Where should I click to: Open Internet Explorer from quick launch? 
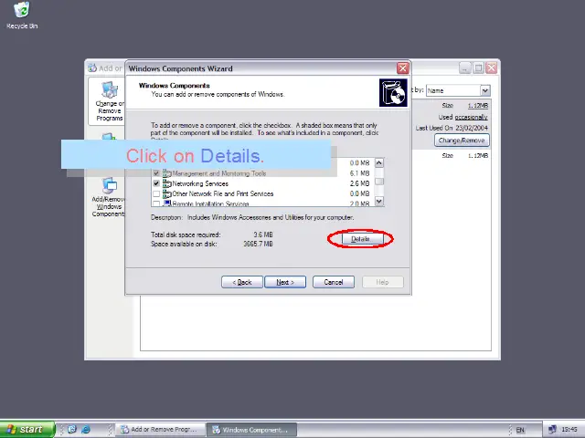tap(86, 429)
